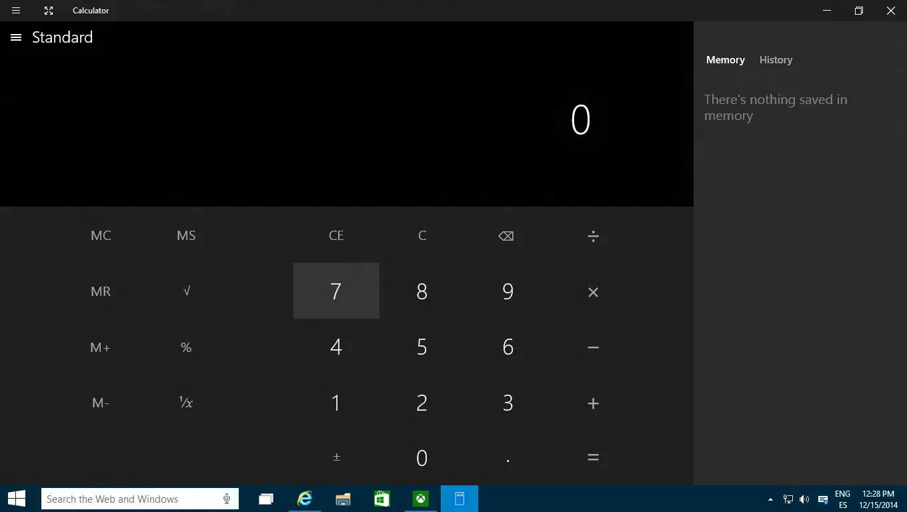The width and height of the screenshot is (907, 512).
Task: Click the square root button
Action: point(186,291)
